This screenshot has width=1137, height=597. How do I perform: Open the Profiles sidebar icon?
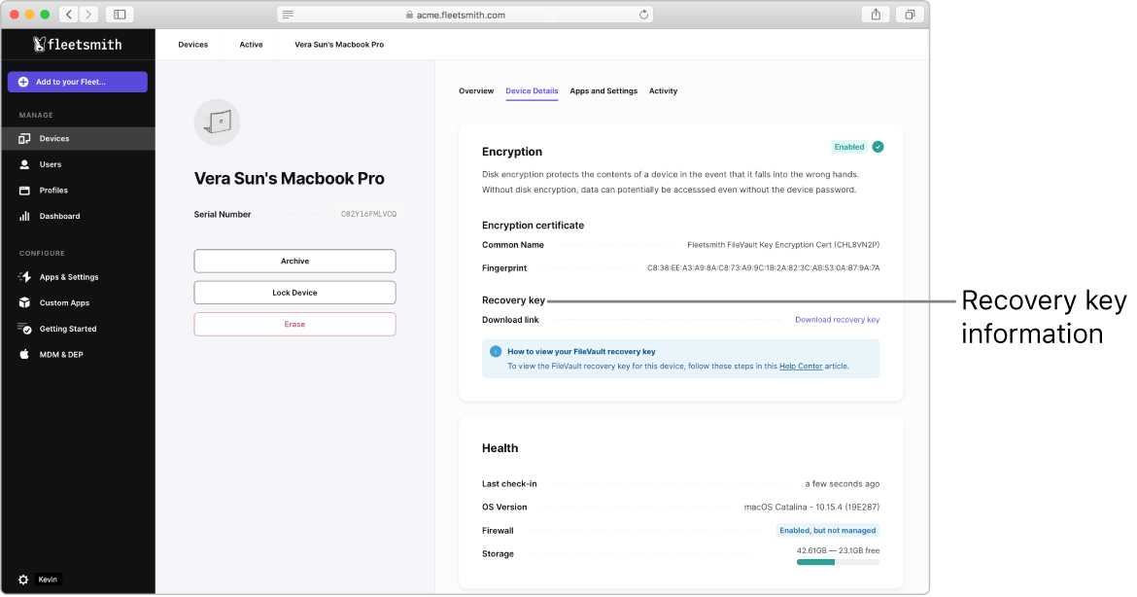coord(24,191)
